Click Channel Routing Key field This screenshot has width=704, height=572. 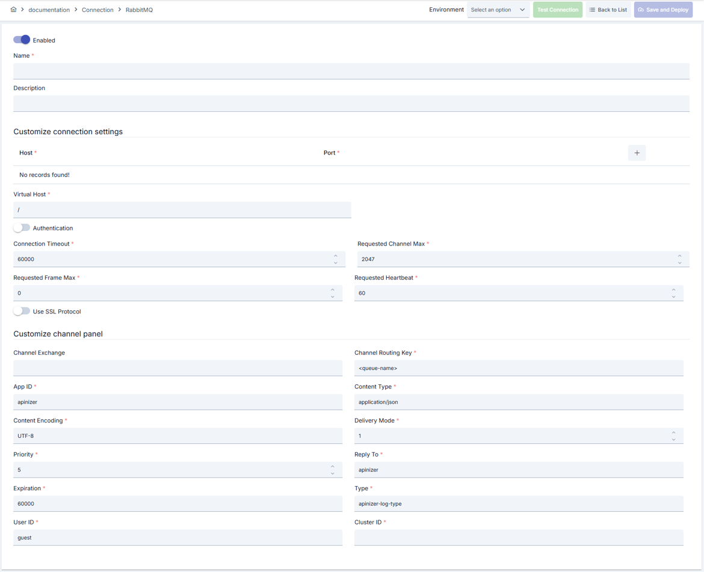(x=519, y=368)
